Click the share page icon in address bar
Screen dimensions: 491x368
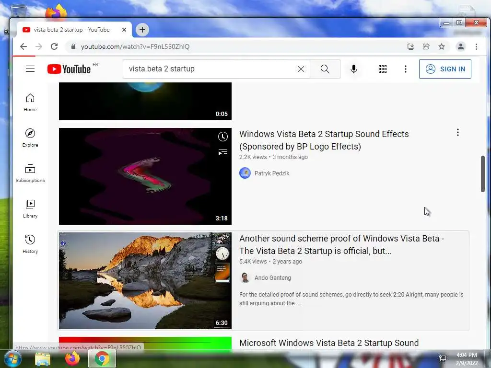[426, 46]
